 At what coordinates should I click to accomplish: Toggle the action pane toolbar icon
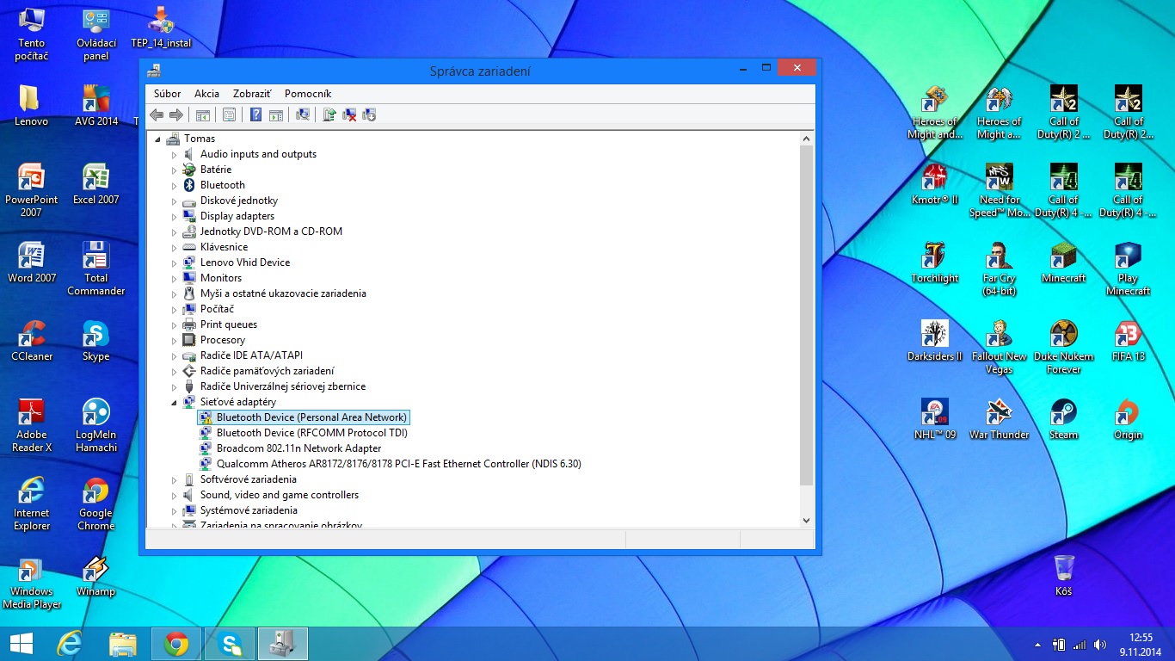click(276, 115)
